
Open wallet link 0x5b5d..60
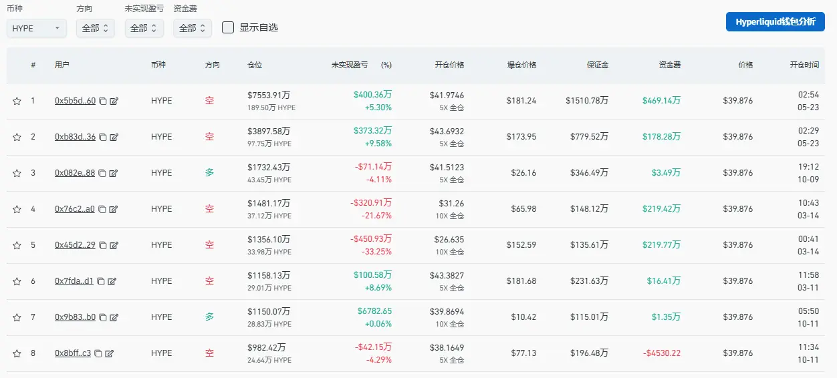click(x=75, y=101)
